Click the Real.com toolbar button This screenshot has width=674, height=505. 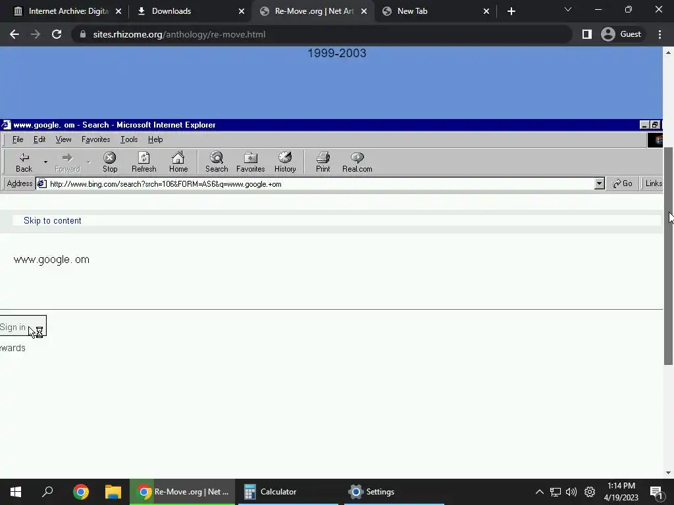[x=357, y=162]
